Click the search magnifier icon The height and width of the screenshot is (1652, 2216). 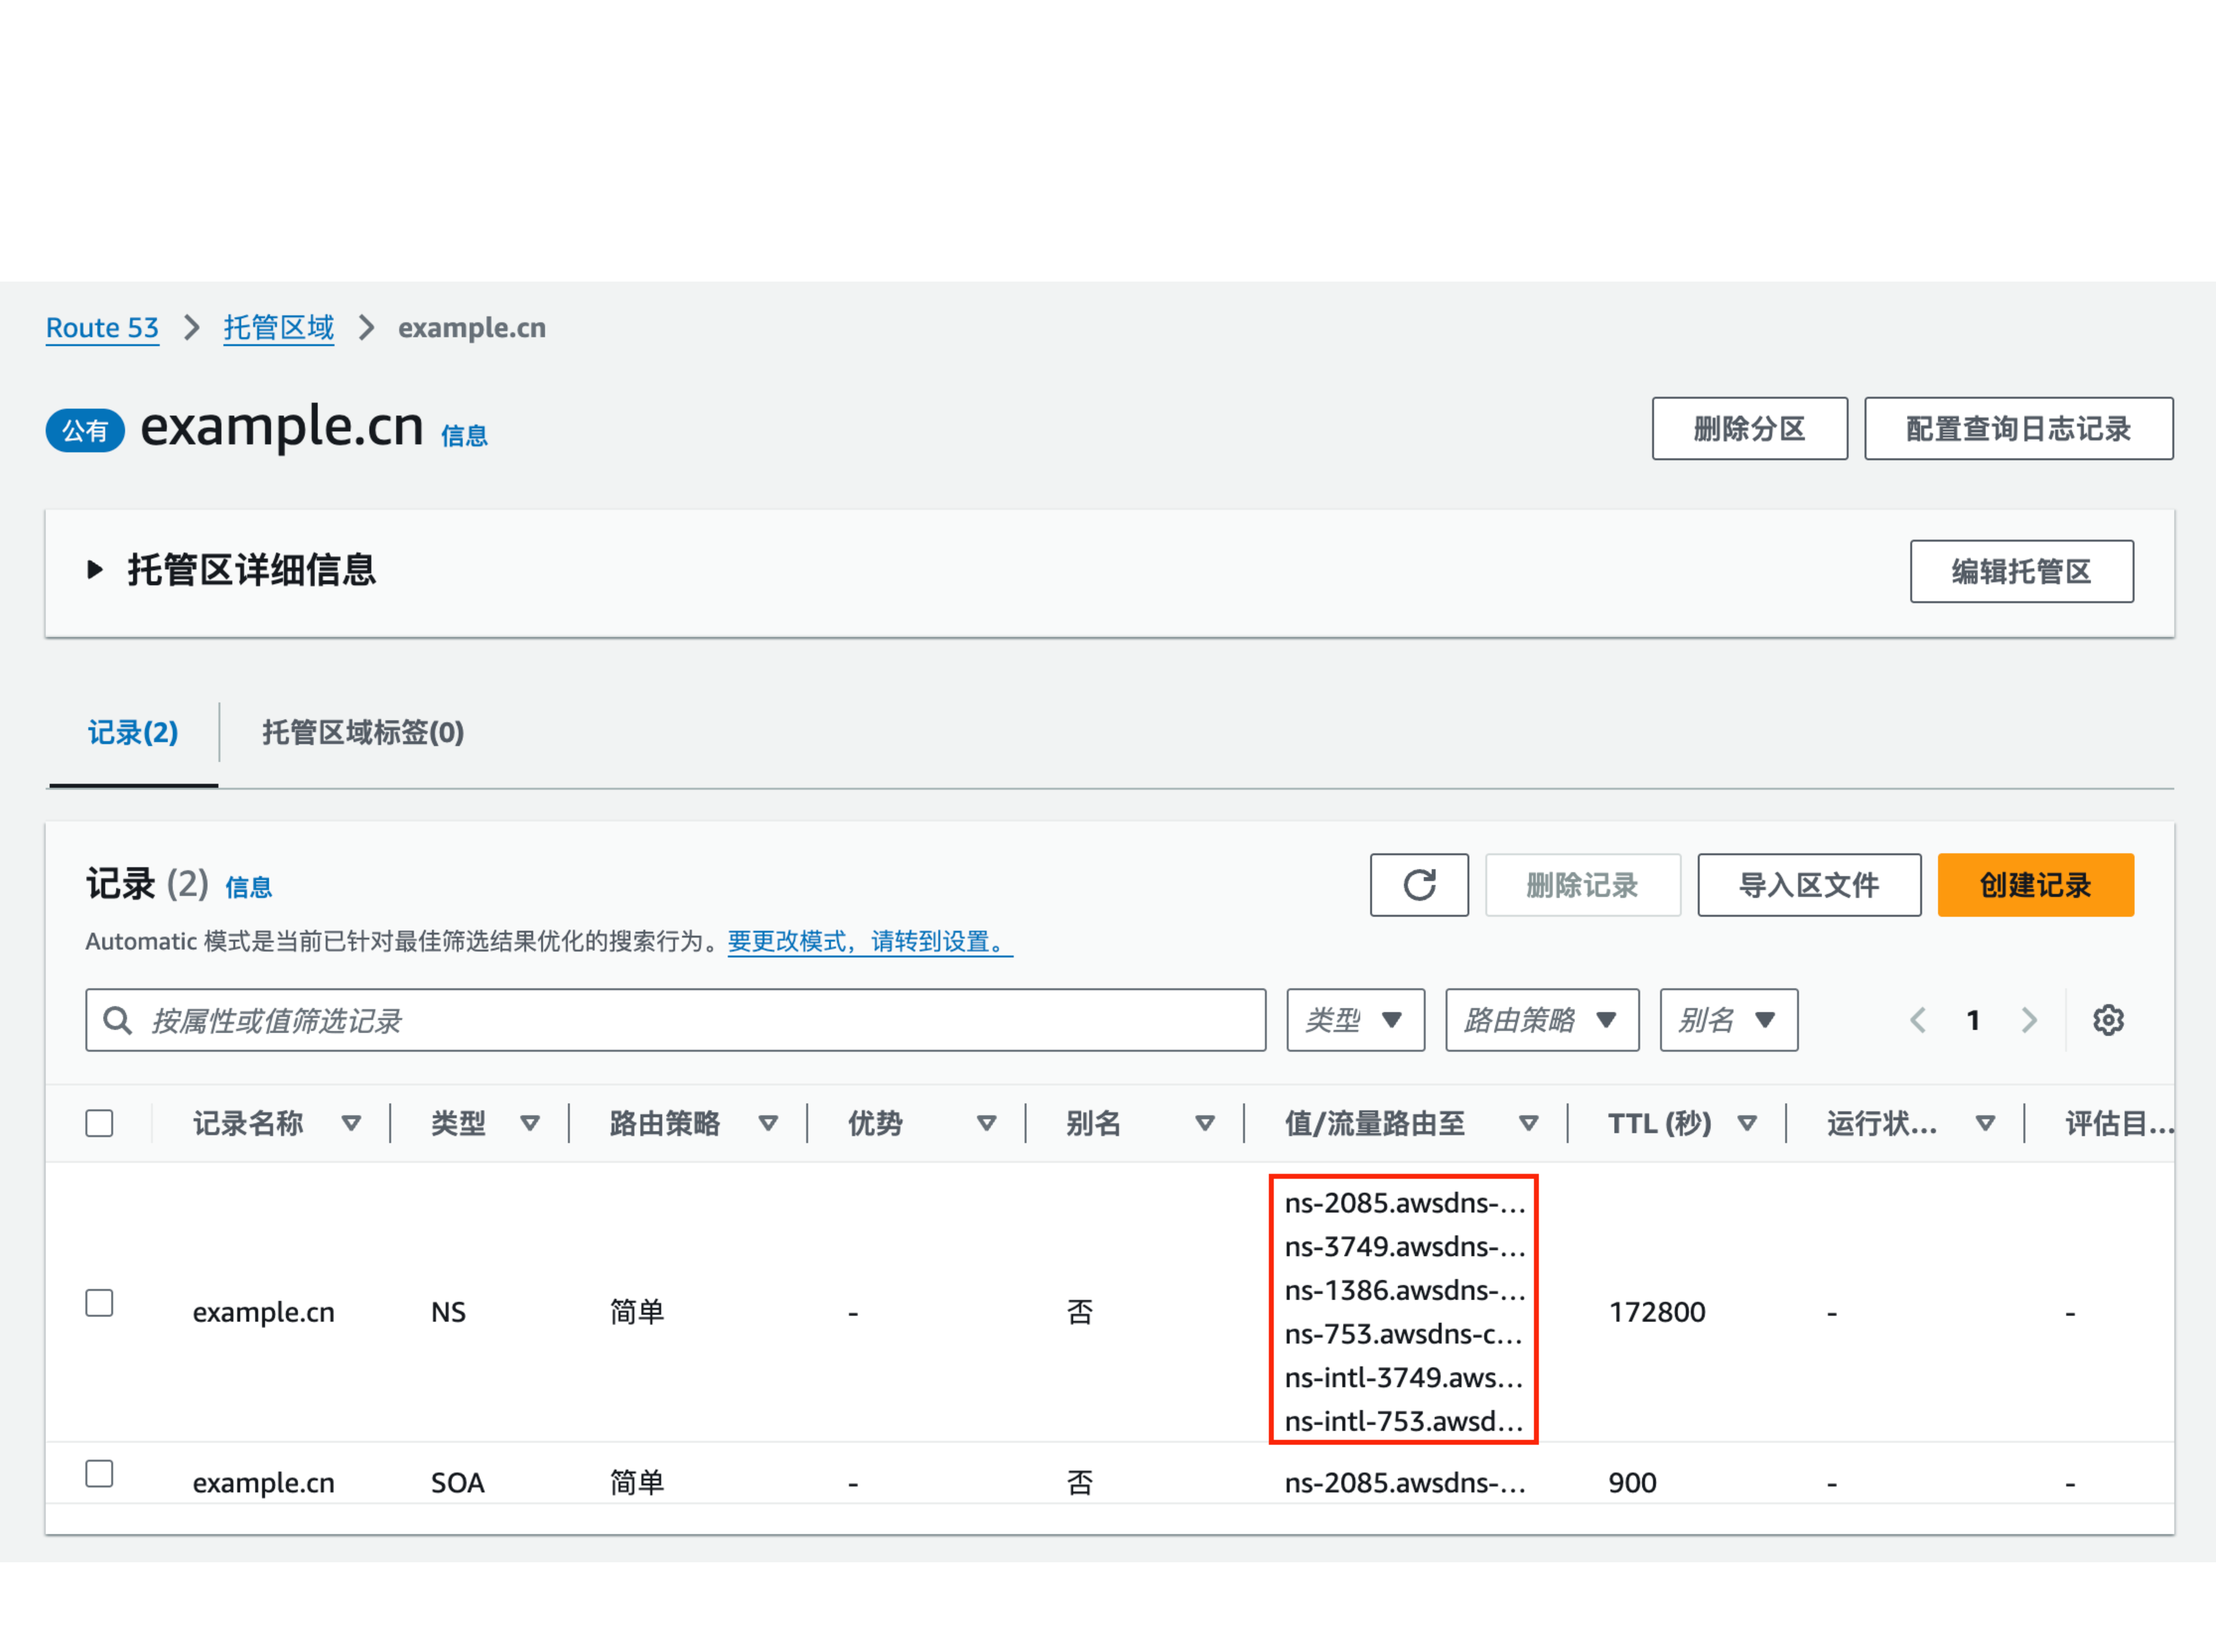click(x=118, y=1020)
